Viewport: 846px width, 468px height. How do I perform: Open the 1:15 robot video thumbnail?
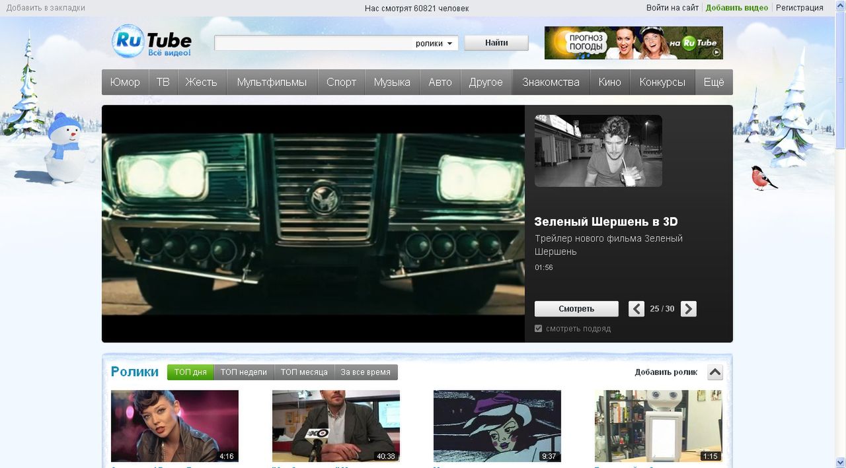[658, 426]
